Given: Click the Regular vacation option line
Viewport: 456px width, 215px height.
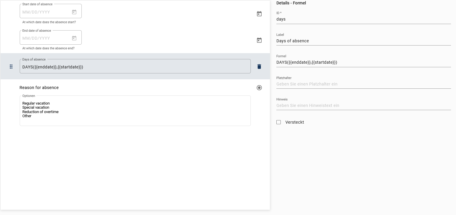Looking at the screenshot, I should click(36, 103).
